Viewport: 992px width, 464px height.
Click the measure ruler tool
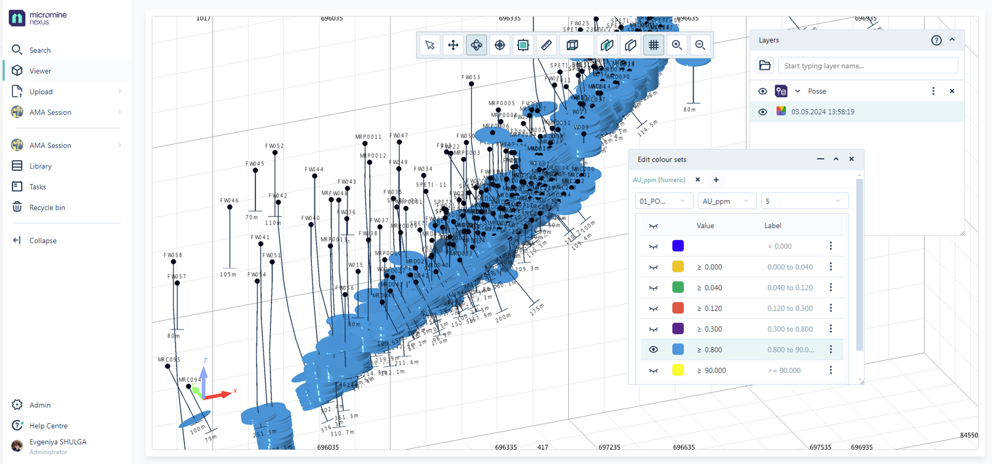coord(546,45)
